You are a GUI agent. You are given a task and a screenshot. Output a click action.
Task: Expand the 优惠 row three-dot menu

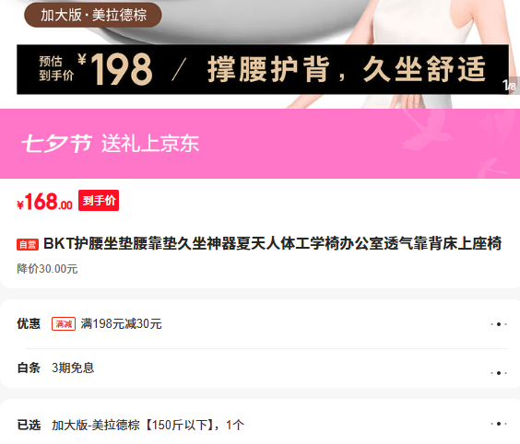499,324
